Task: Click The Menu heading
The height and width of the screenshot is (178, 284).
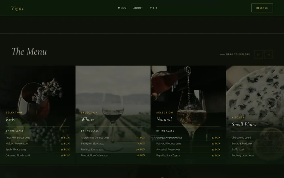Action: click(x=29, y=51)
